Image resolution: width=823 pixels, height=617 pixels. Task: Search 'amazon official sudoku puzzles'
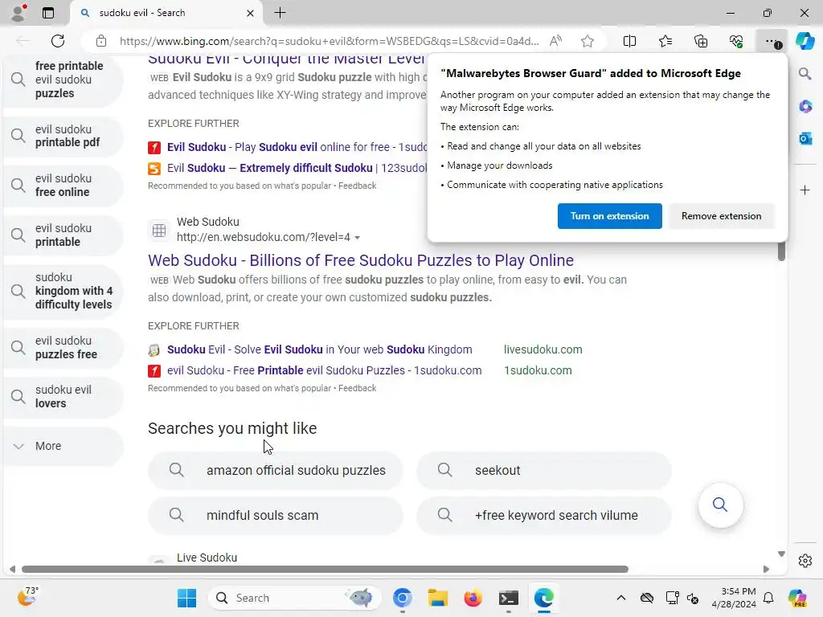pyautogui.click(x=276, y=471)
